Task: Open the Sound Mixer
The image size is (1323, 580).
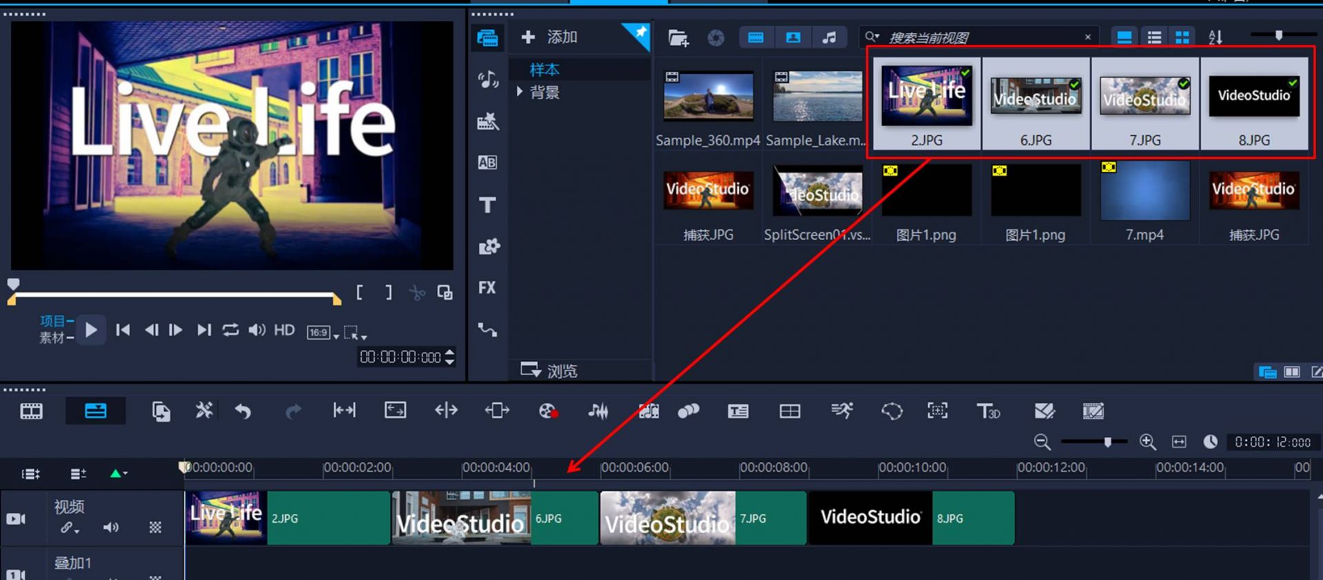Action: point(598,411)
